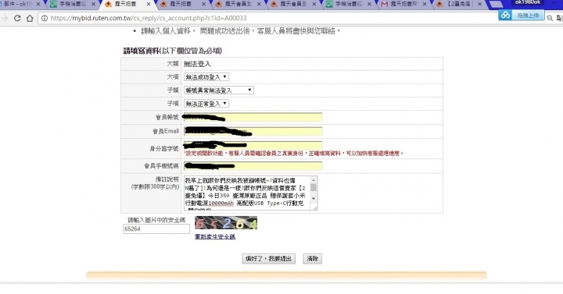Screen dimensions: 563x294
Task: Click the remarks textarea scrollbar thumb
Action: 314,187
